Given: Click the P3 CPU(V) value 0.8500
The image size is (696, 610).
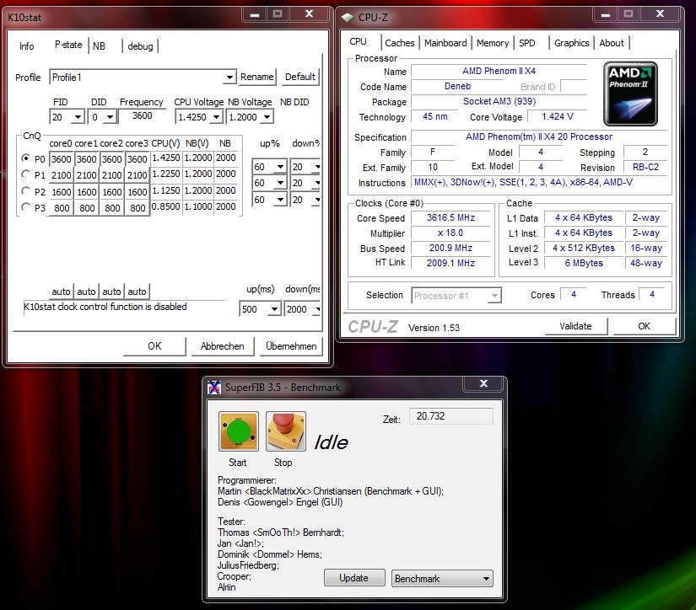Looking at the screenshot, I should point(166,206).
